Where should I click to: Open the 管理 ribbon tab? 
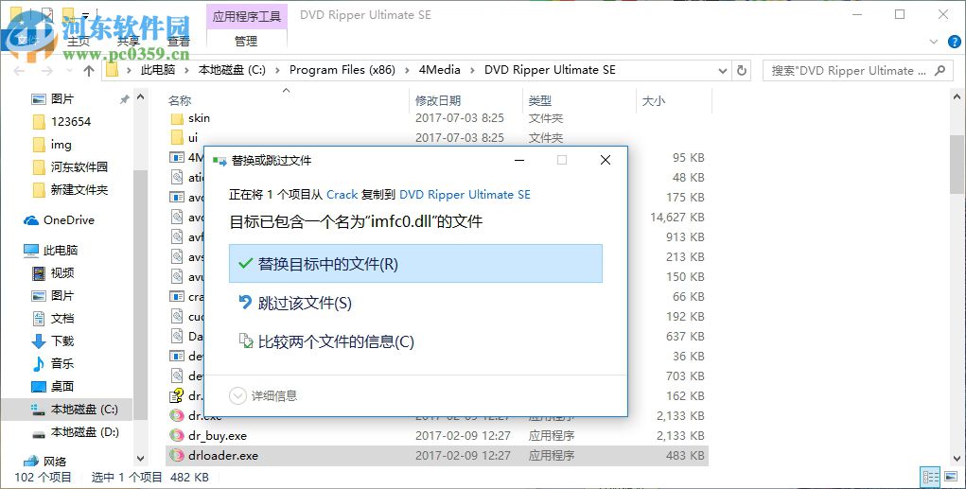(x=246, y=42)
